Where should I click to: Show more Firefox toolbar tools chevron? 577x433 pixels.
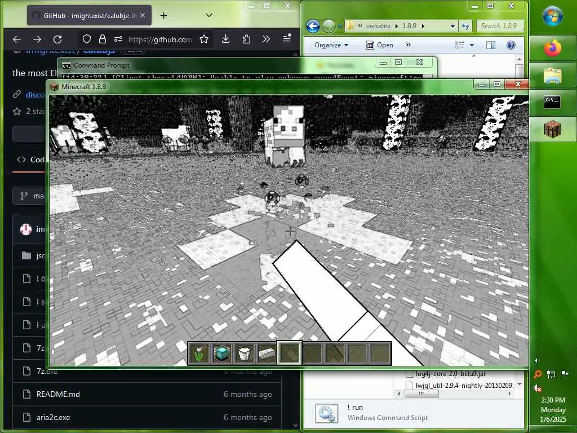[x=267, y=39]
